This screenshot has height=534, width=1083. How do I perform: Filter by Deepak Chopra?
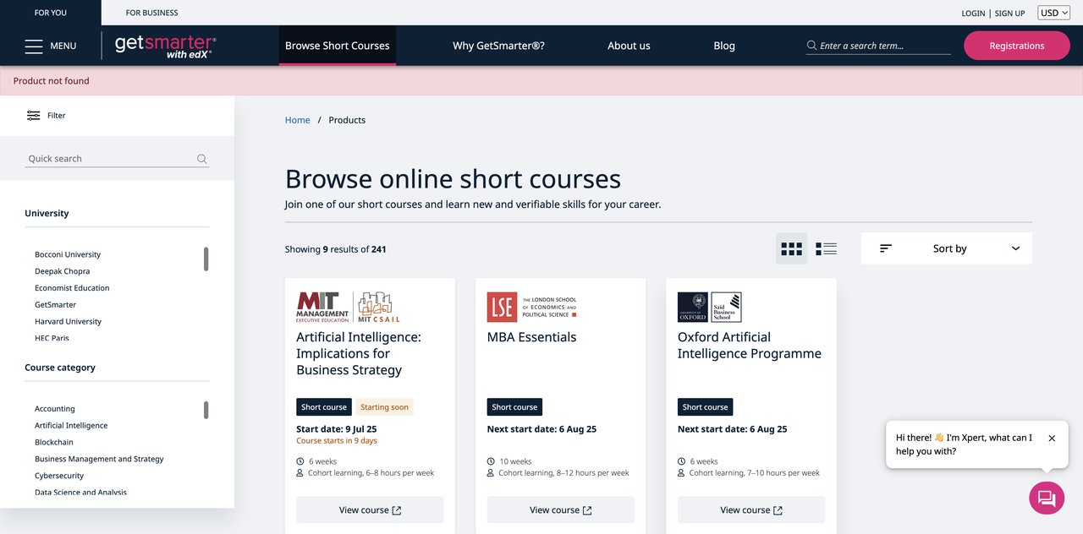[x=62, y=271]
